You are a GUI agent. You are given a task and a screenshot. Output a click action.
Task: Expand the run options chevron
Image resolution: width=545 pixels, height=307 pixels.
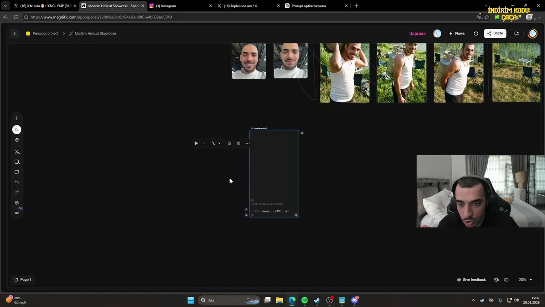click(x=204, y=143)
